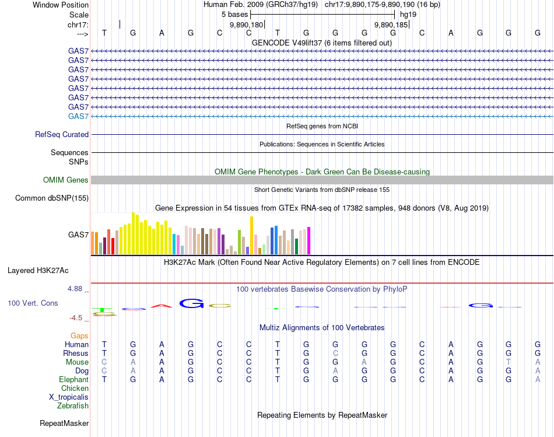Click the Multiz Alignments of 100 Vertebrates title
554x437 pixels.
(x=321, y=328)
